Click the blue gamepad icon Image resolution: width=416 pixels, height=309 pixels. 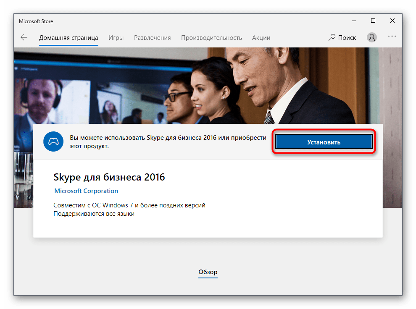point(53,142)
